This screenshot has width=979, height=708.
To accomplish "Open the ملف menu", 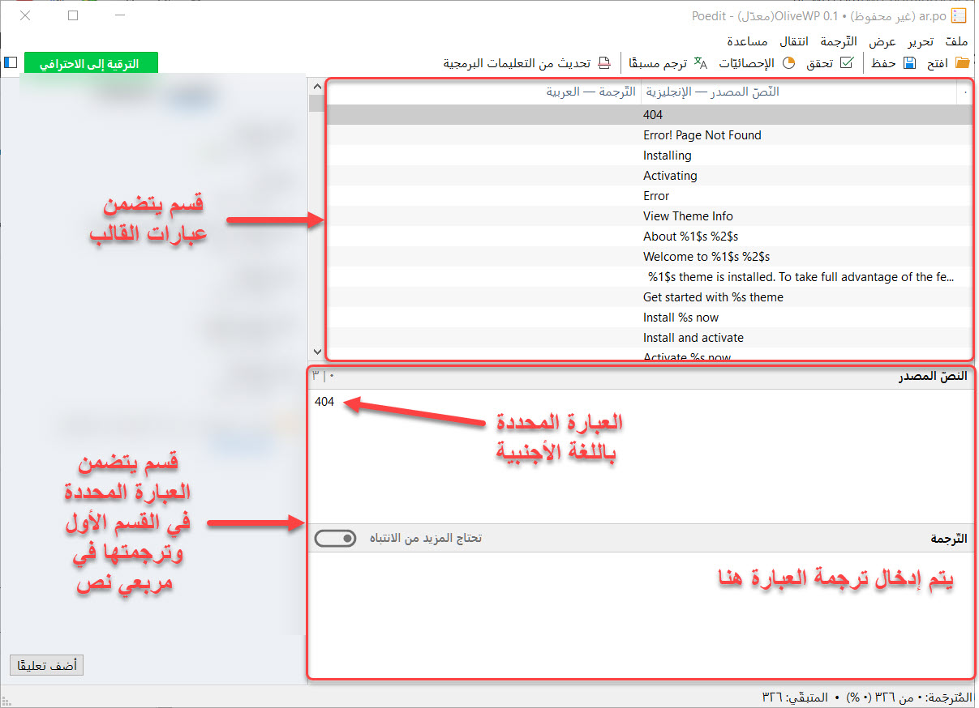I will pos(956,41).
